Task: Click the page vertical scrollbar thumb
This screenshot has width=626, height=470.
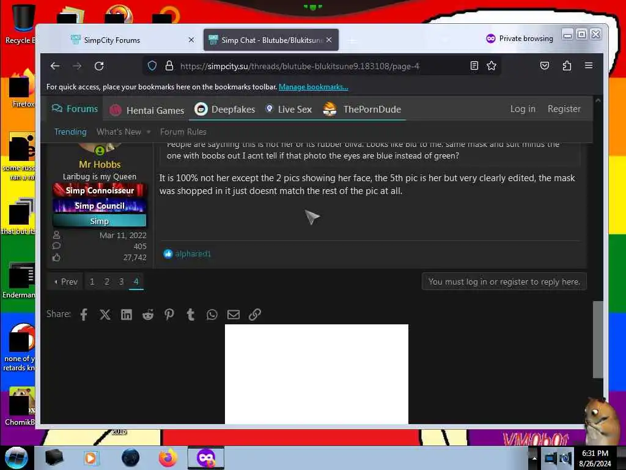Action: coord(598,340)
